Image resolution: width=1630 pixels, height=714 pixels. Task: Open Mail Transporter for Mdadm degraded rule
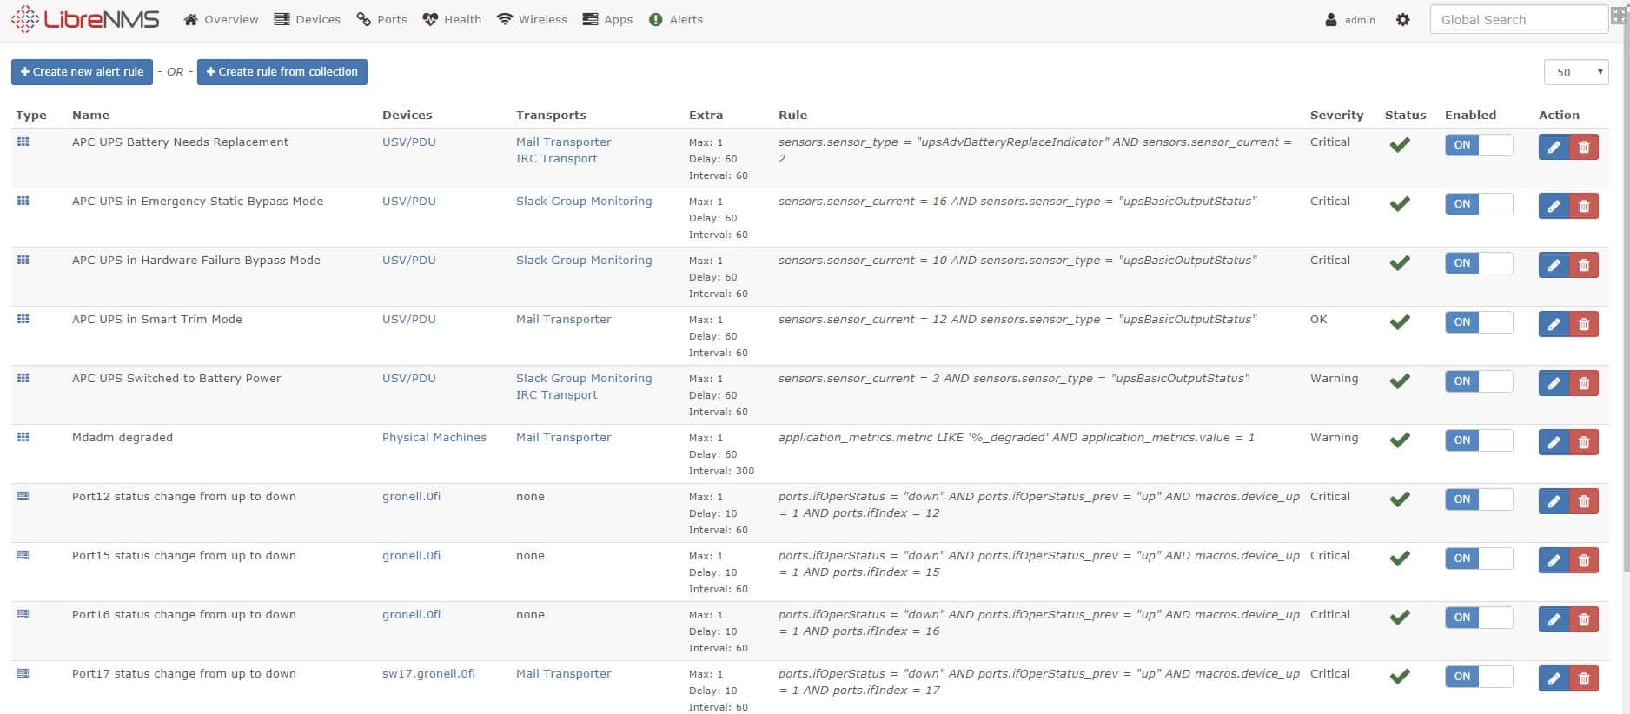[564, 437]
